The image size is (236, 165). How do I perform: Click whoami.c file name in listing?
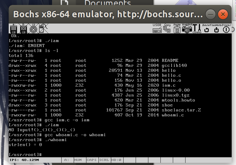click(173, 115)
